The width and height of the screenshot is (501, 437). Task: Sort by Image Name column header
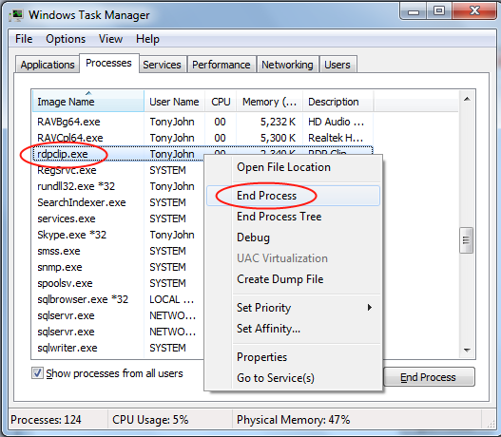click(88, 102)
